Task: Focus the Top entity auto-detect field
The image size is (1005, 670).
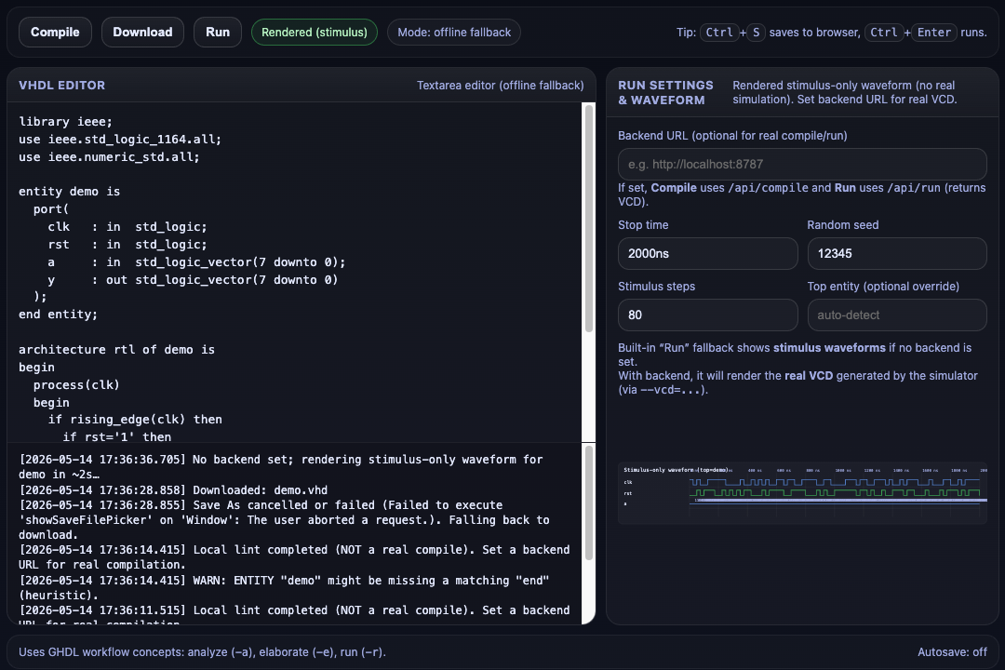Action: (897, 315)
